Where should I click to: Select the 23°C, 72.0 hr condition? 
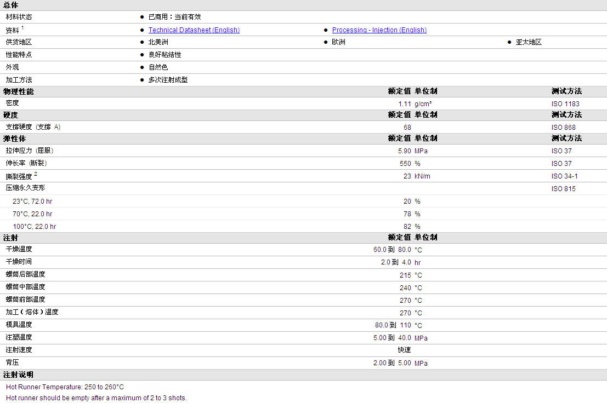(x=32, y=201)
